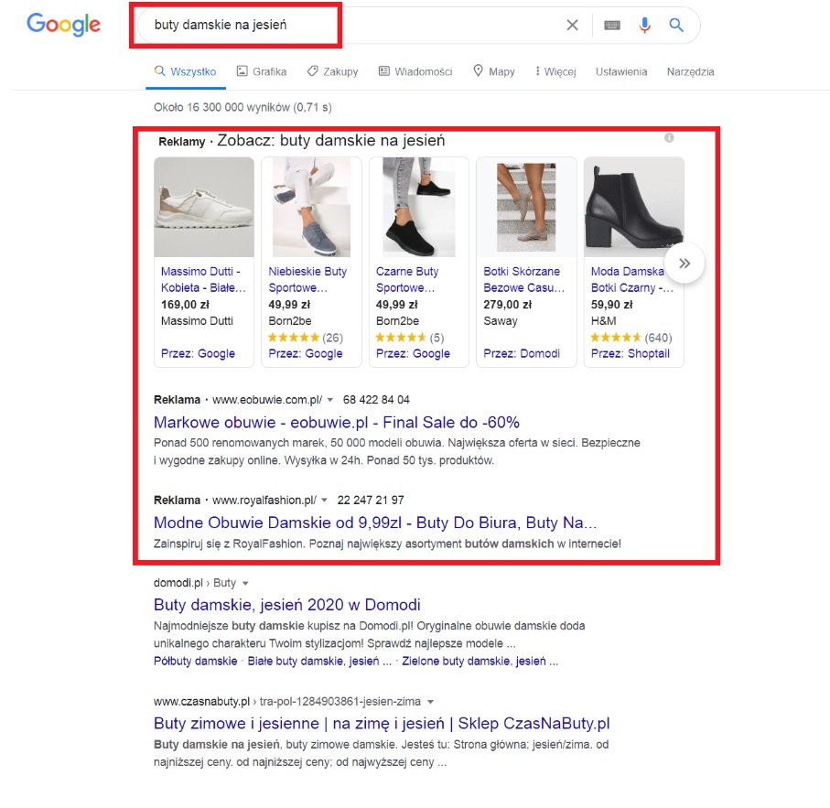Open the Wiadomości news tab
Screen dimensions: 830x808
pos(415,71)
